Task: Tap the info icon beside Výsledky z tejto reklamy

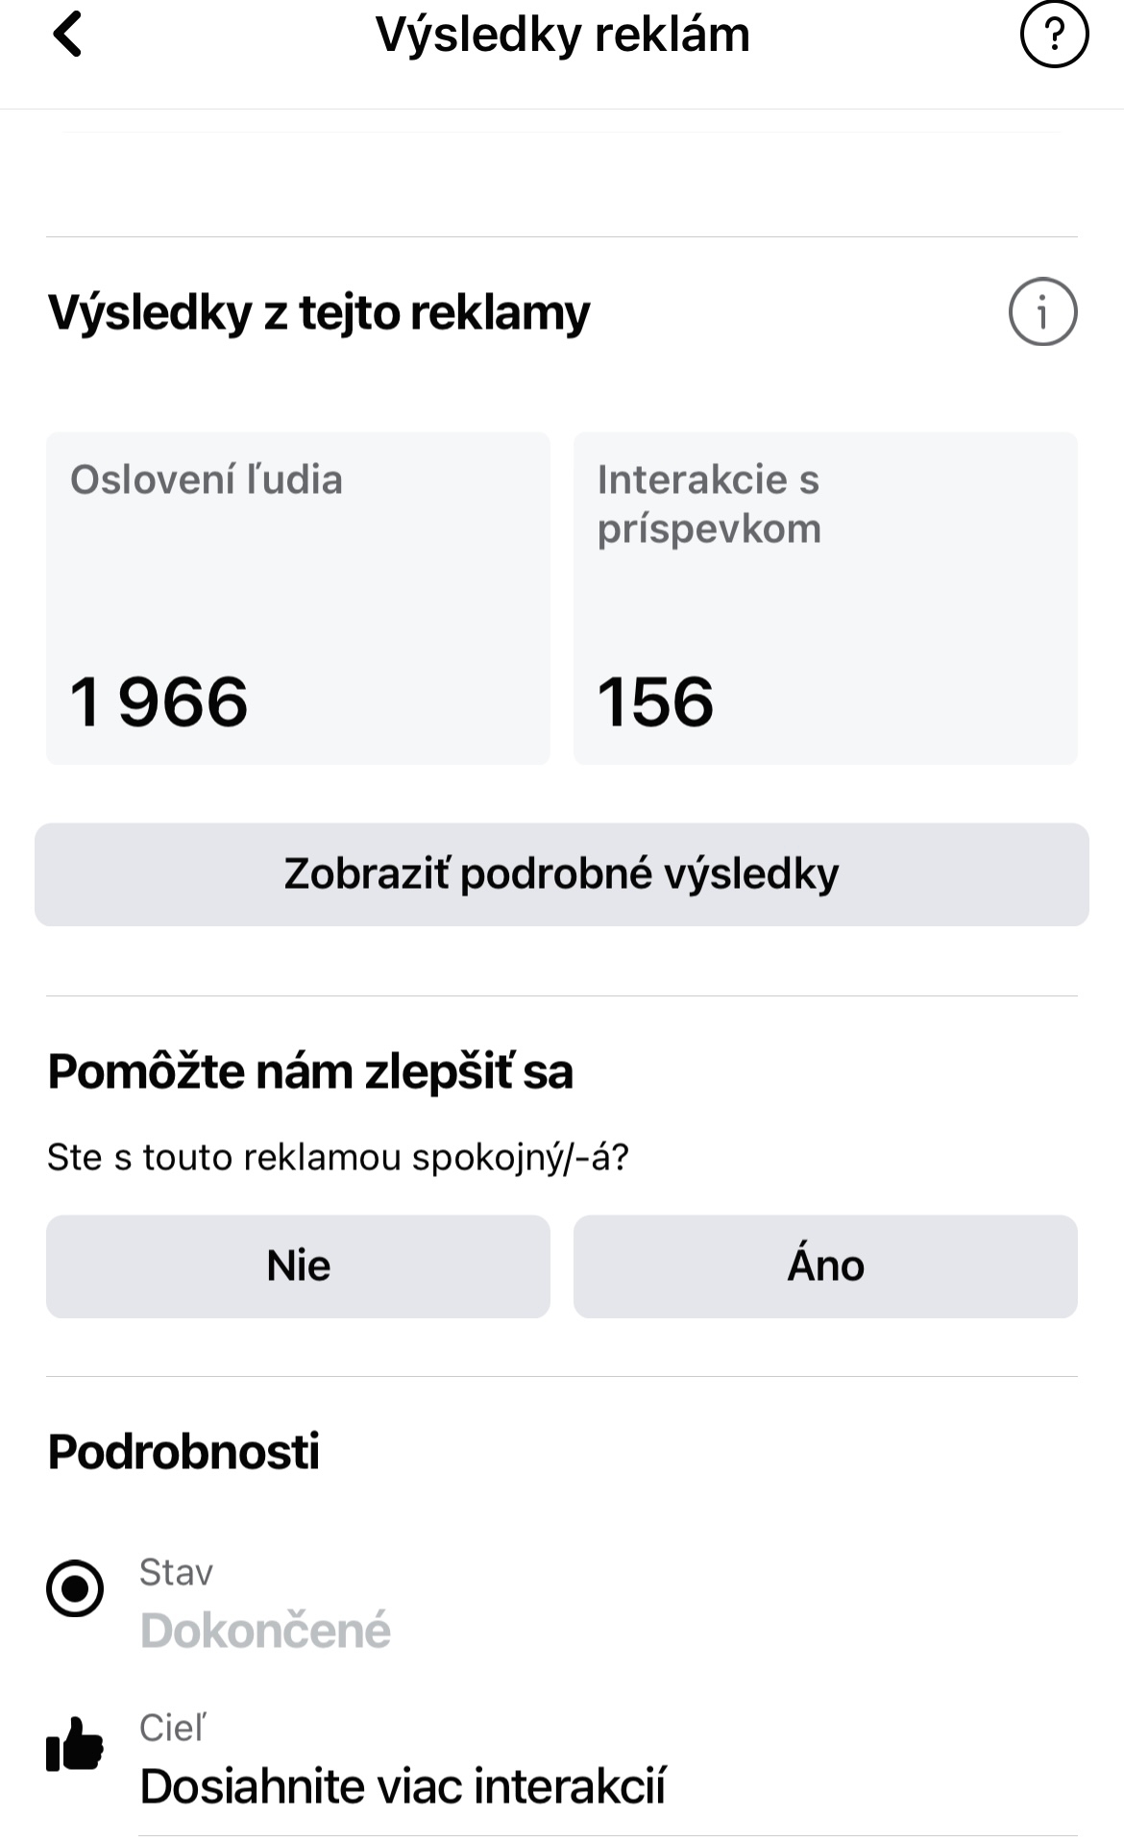Action: 1042,311
